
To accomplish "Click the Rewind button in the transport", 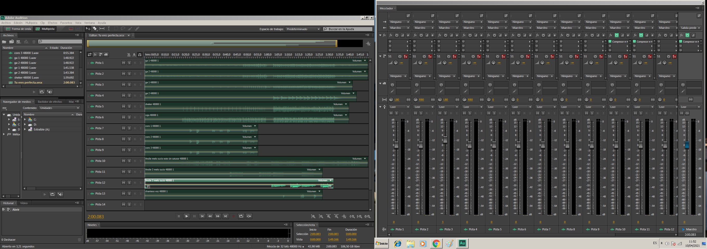I will pyautogui.click(x=210, y=216).
